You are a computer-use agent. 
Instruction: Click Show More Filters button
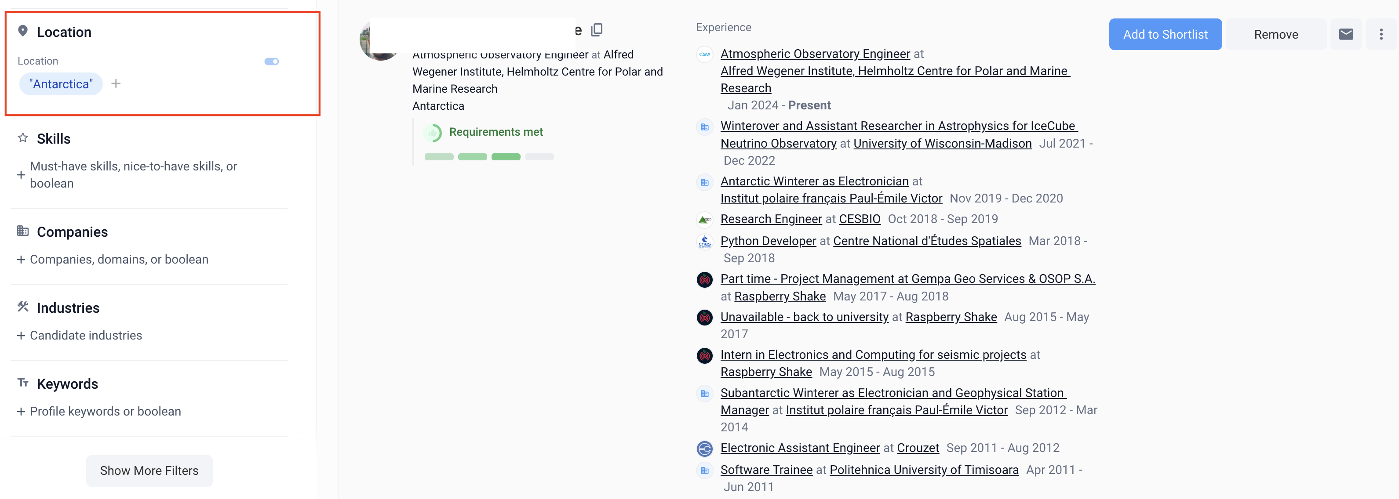(x=149, y=470)
